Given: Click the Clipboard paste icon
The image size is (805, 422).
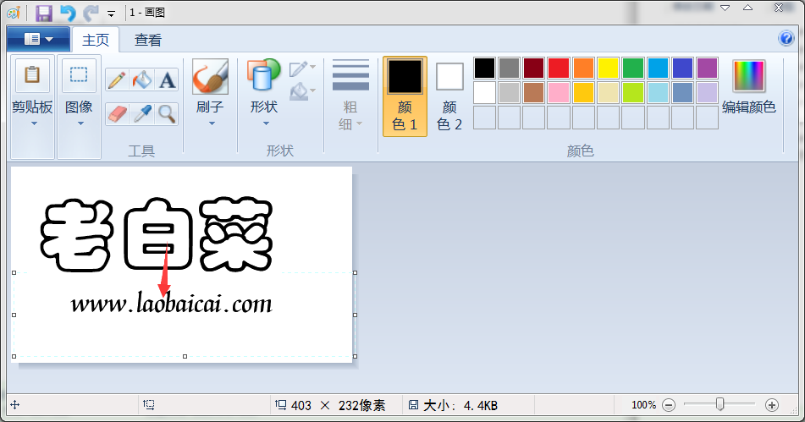Looking at the screenshot, I should click(x=32, y=75).
